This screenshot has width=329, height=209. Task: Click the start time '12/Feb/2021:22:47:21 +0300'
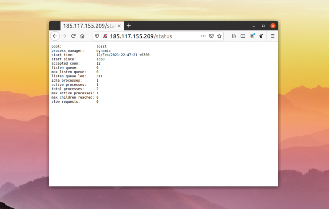[123, 55]
